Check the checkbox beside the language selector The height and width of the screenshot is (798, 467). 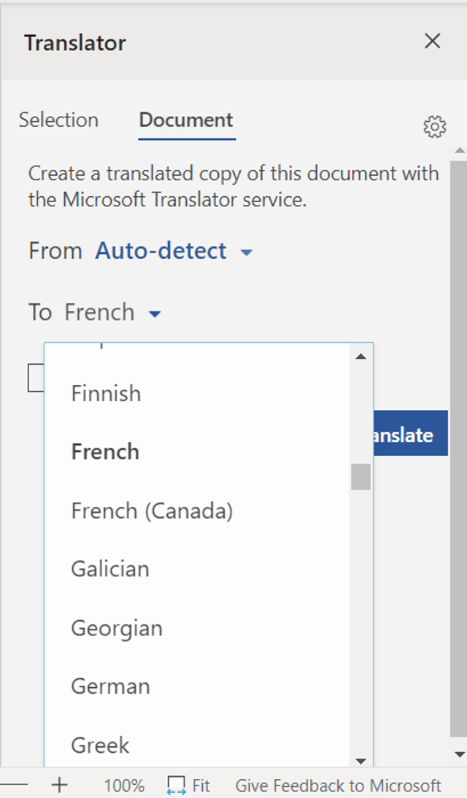click(35, 377)
